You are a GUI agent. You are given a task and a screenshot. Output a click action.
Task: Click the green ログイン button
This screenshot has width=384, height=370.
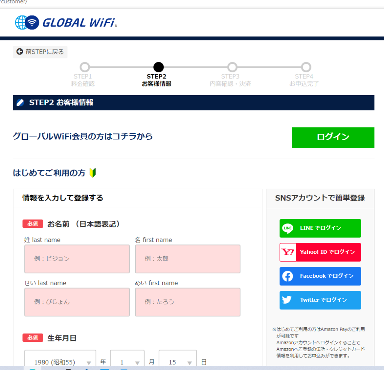pos(333,137)
